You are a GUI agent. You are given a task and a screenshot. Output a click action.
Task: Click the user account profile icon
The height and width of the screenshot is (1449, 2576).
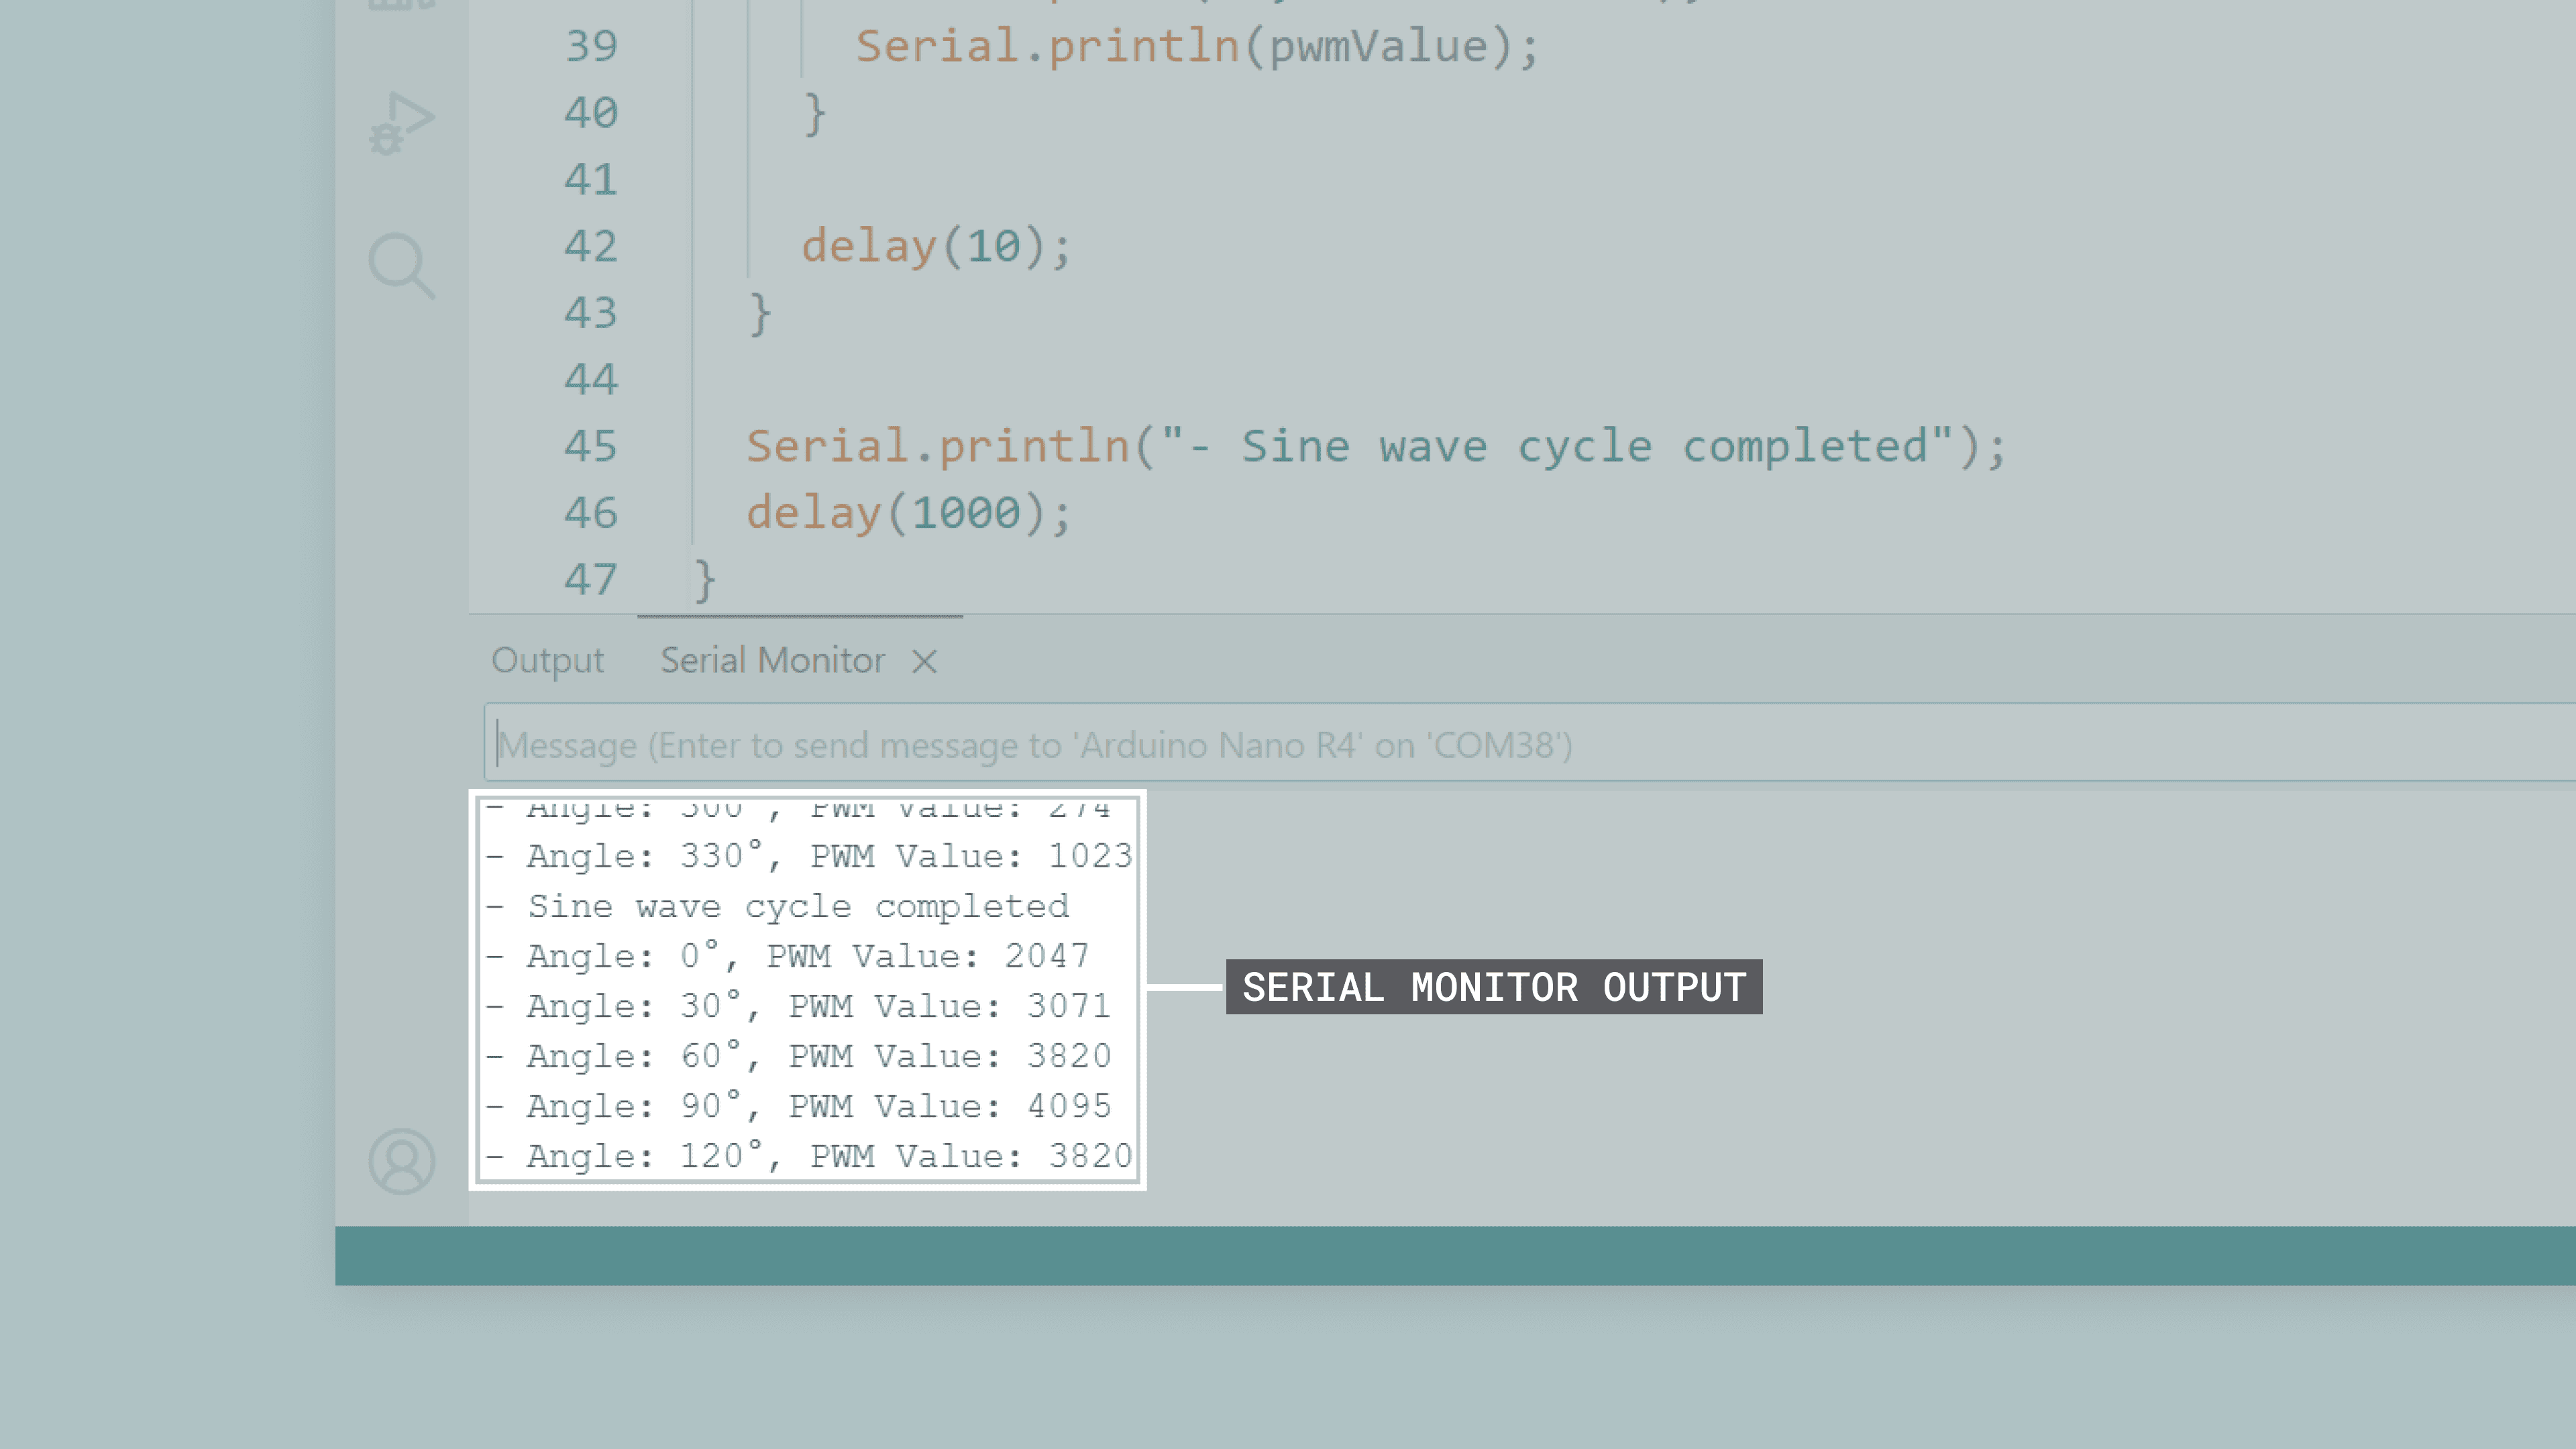pyautogui.click(x=401, y=1161)
